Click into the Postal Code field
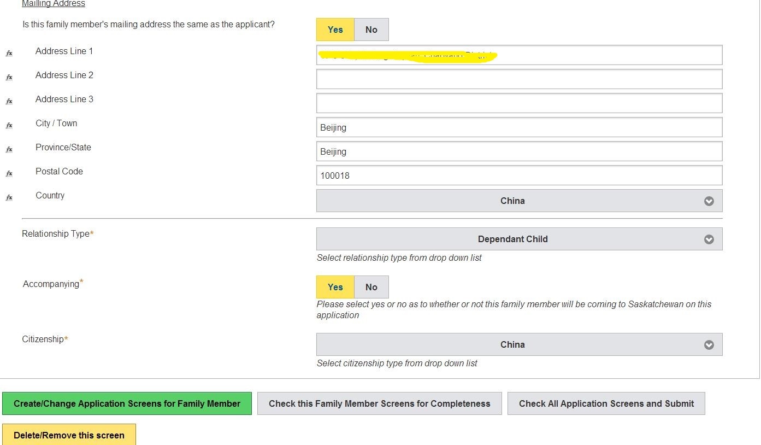The width and height of the screenshot is (761, 445). [519, 175]
